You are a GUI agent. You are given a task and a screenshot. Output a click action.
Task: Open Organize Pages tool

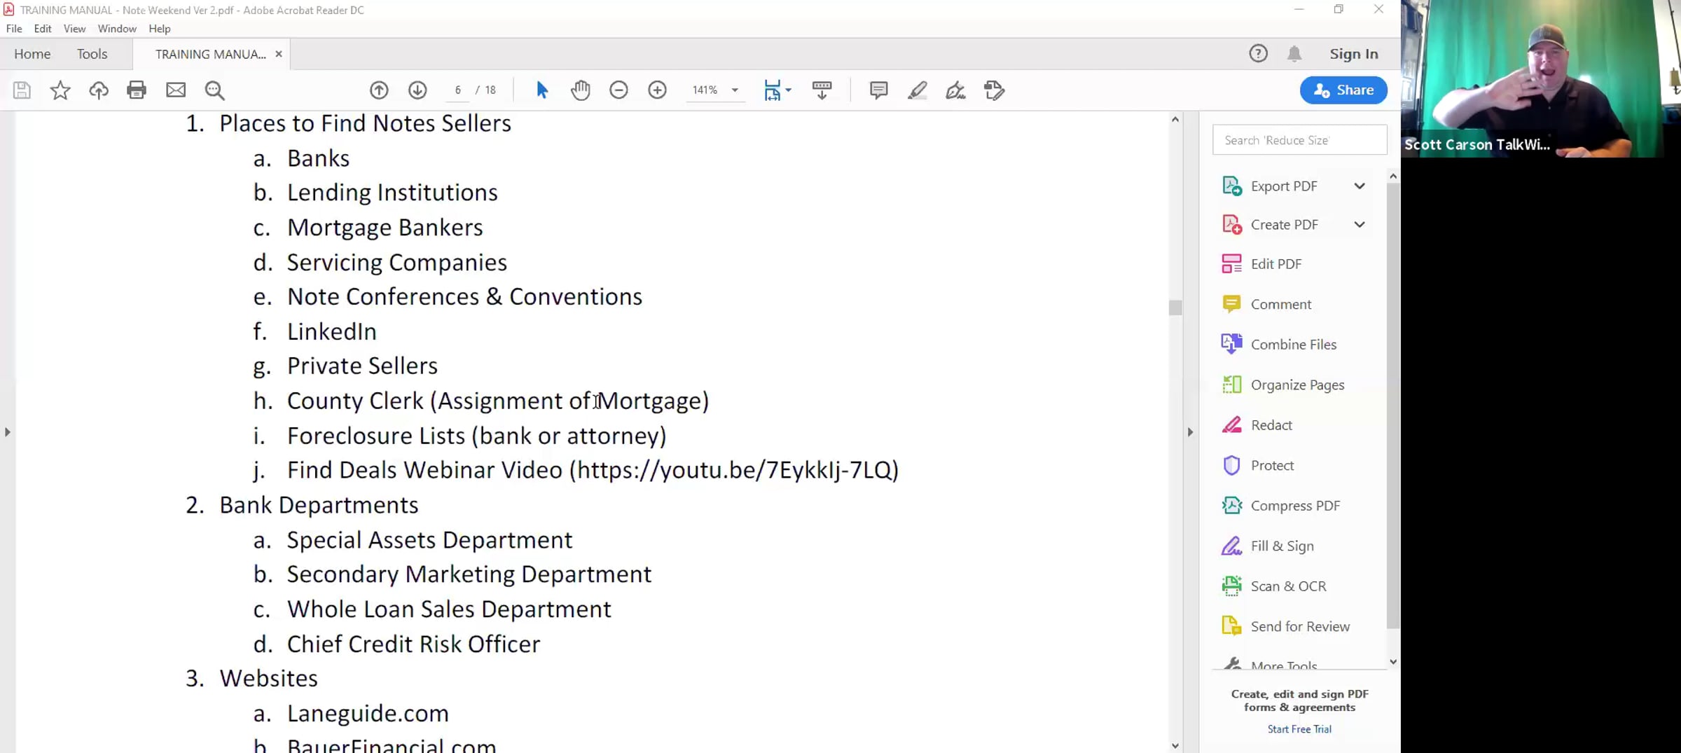[x=1297, y=385]
